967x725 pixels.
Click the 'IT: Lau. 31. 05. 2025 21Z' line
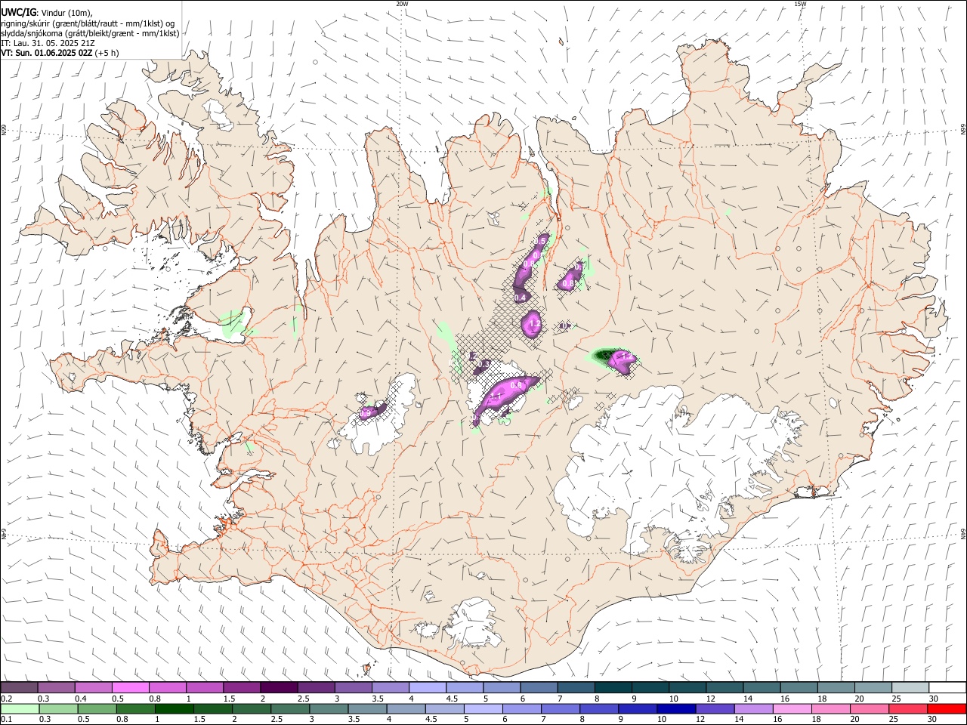pyautogui.click(x=48, y=43)
